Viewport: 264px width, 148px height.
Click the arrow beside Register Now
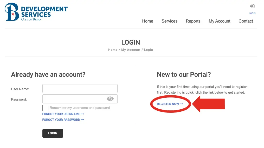[181, 104]
